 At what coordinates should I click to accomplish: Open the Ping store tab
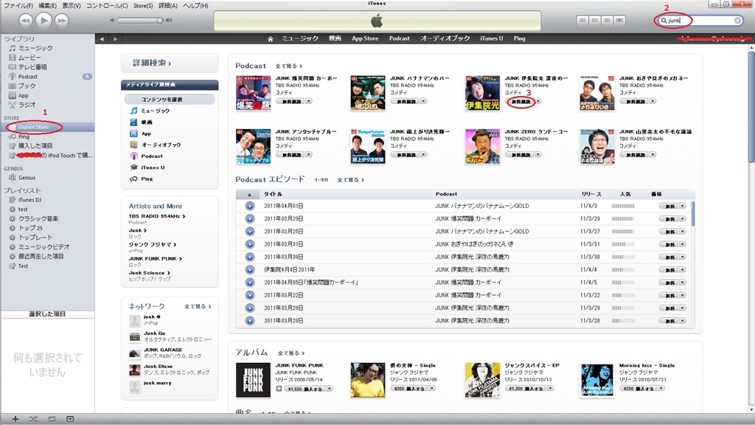(520, 38)
